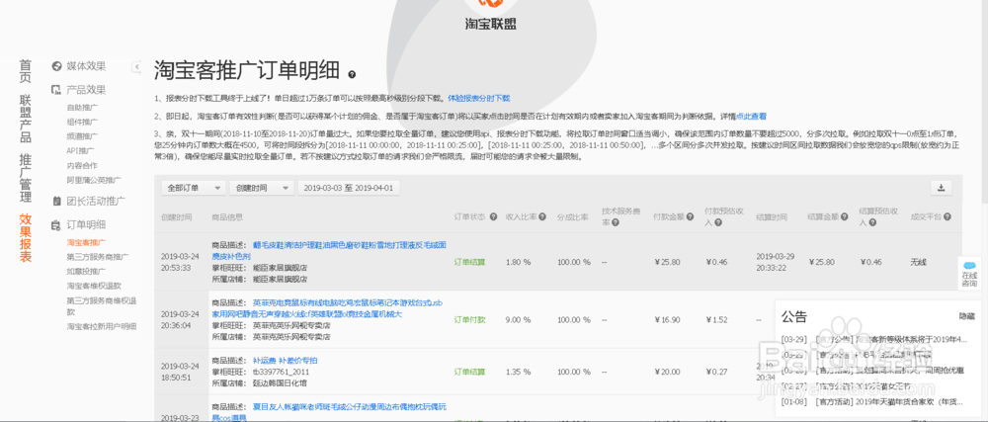Select 内容合作 in the sidebar
Viewport: 988px width, 422px height.
82,165
